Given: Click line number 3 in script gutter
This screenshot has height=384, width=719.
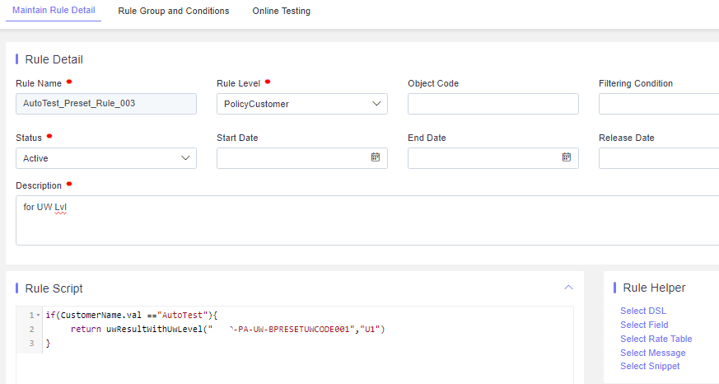Looking at the screenshot, I should pyautogui.click(x=31, y=343).
